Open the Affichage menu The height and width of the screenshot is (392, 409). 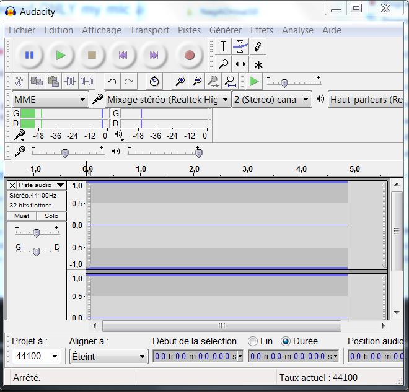point(102,30)
